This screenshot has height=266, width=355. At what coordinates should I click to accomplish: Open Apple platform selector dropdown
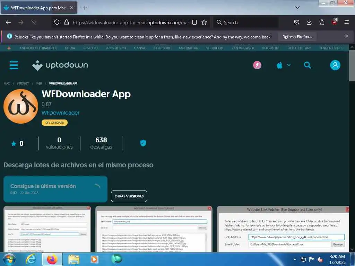(x=284, y=65)
